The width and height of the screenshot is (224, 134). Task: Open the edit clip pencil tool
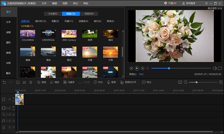tap(18, 82)
